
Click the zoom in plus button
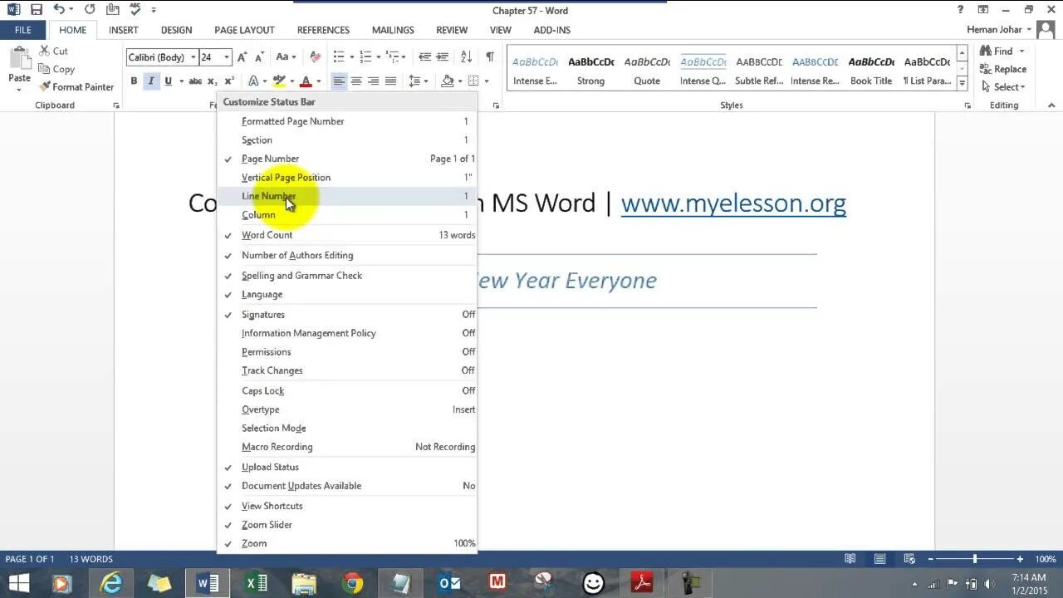tap(1020, 559)
